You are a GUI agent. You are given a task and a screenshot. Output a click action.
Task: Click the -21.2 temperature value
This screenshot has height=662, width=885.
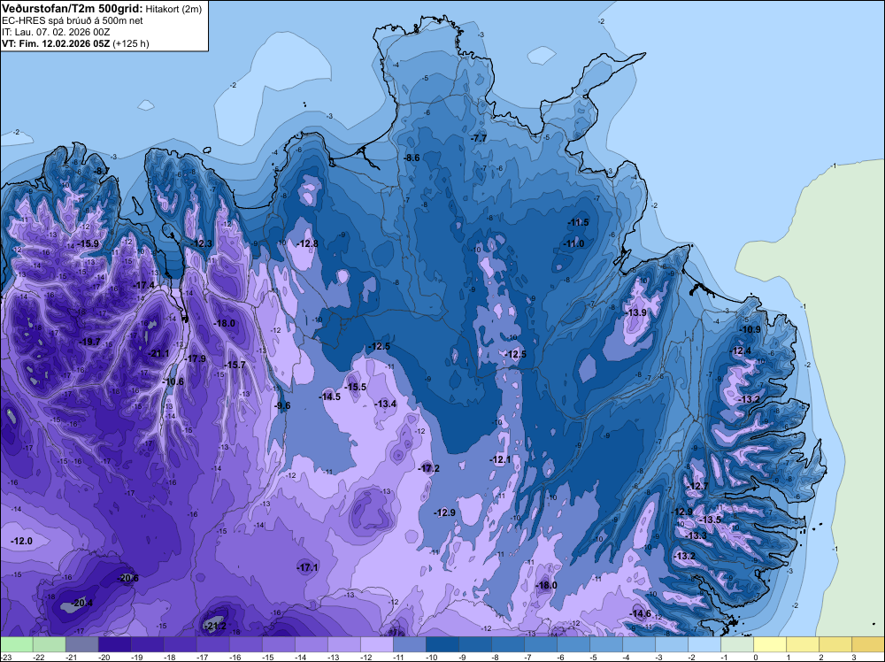click(x=215, y=627)
